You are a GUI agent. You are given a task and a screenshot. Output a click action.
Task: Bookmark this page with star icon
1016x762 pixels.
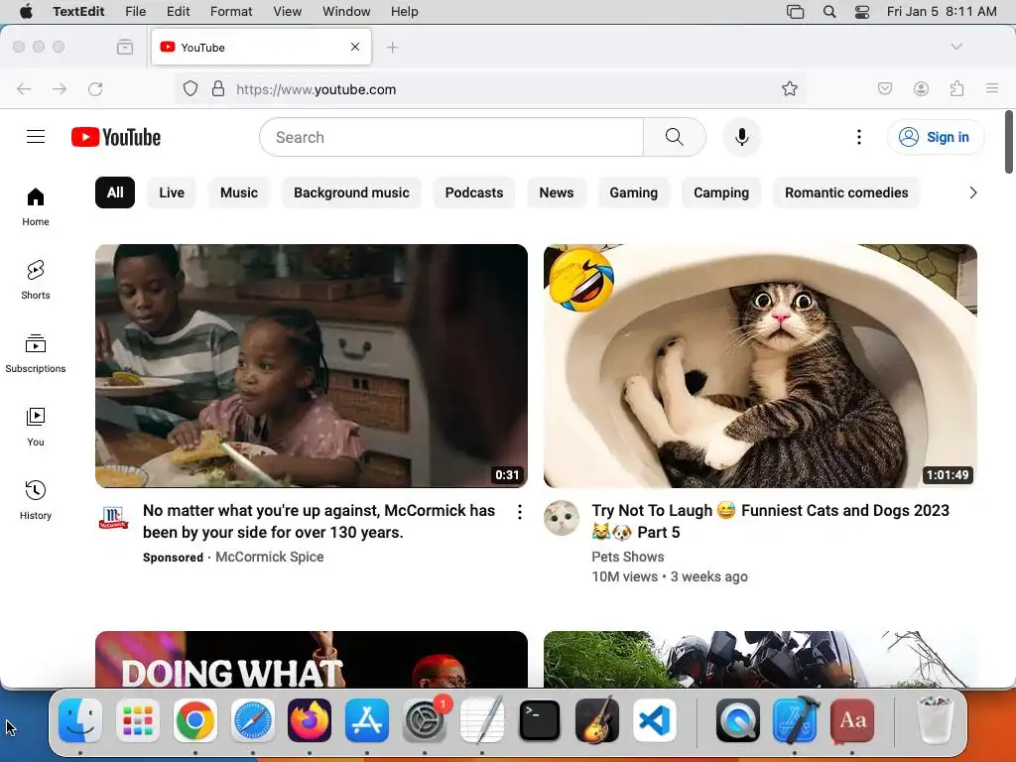[789, 88]
